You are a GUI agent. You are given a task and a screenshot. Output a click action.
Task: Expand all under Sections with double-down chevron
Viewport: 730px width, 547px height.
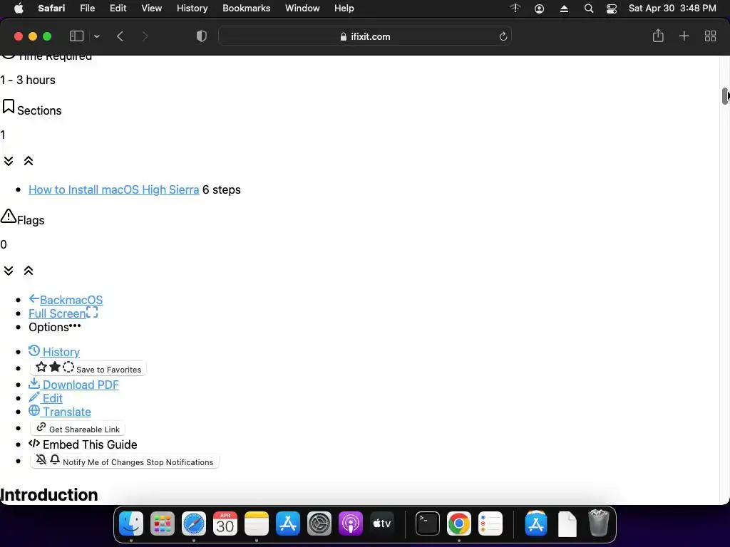coord(9,161)
